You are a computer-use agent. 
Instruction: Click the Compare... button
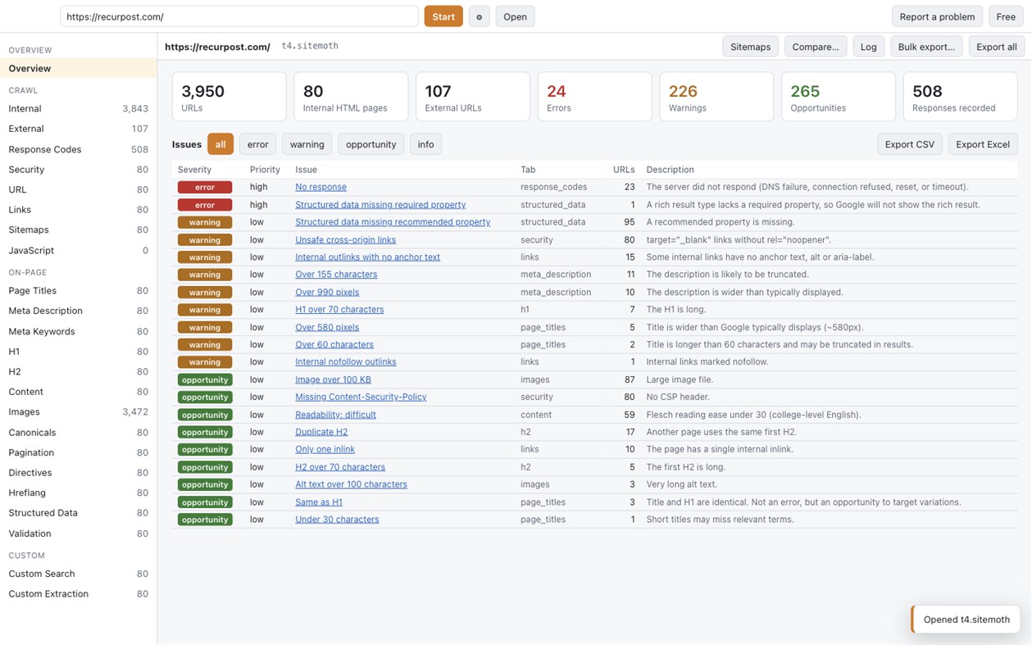point(816,47)
